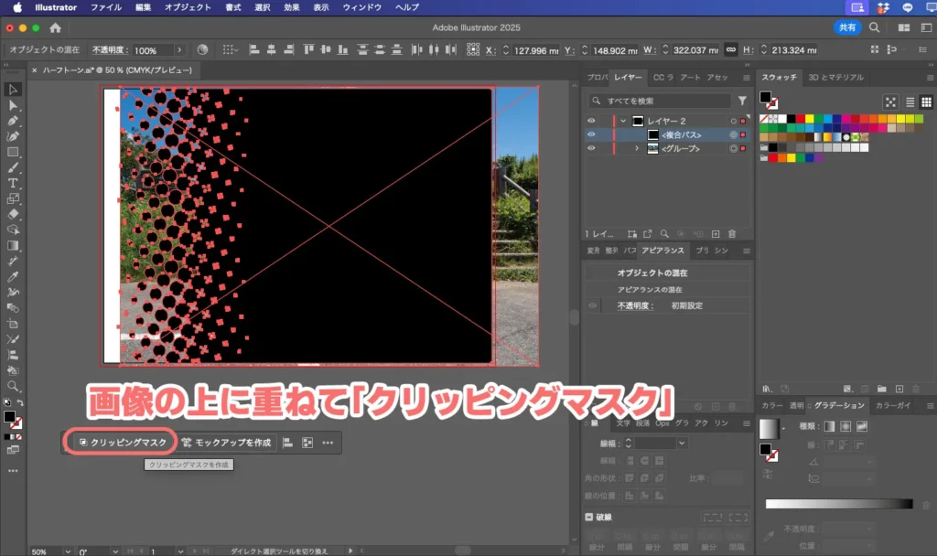
Task: Switch to the スウォッチ tab
Action: click(779, 77)
